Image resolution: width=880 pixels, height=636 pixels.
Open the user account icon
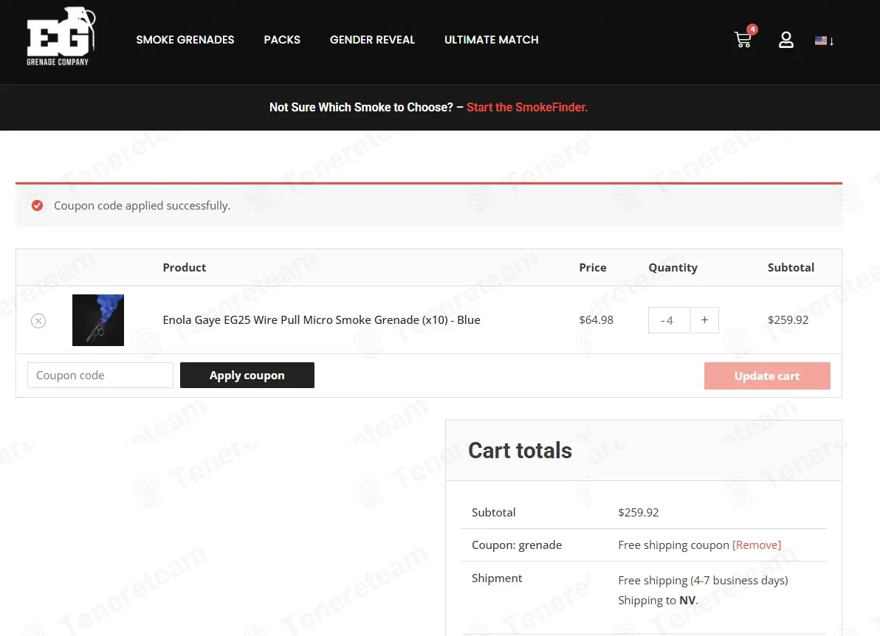pos(786,40)
